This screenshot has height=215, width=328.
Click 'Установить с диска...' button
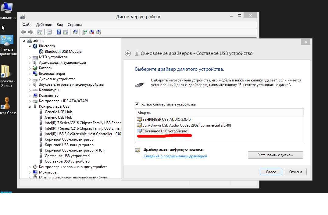point(276,155)
